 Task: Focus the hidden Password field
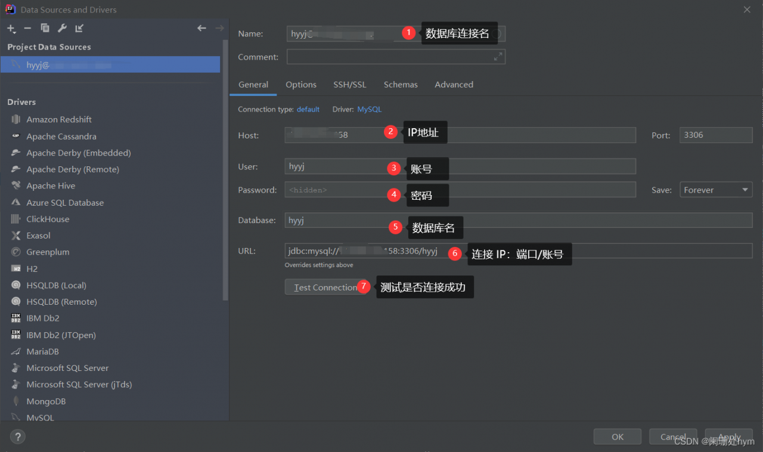460,190
